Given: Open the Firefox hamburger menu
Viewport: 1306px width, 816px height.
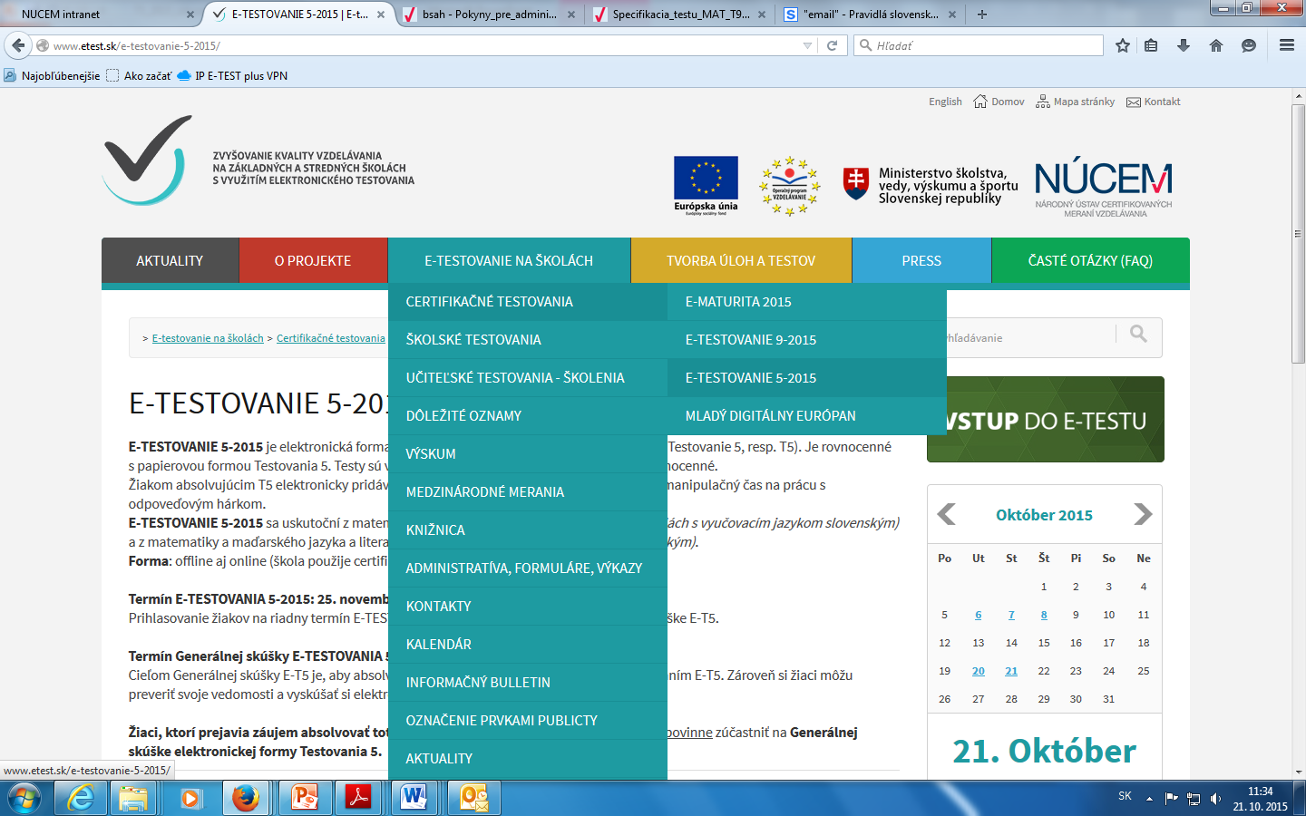Looking at the screenshot, I should [x=1287, y=45].
